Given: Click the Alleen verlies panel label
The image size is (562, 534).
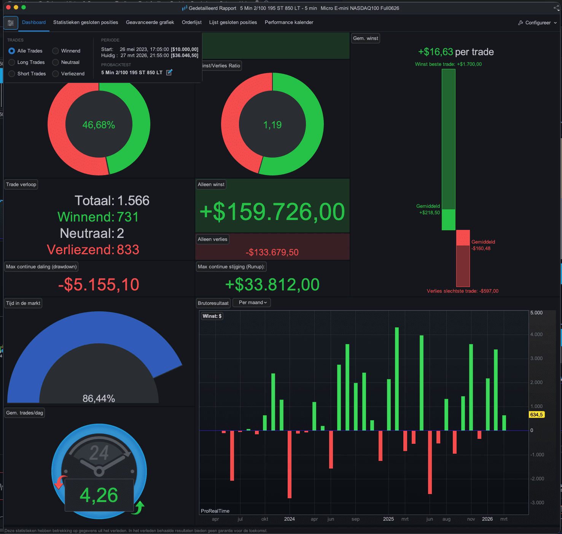Looking at the screenshot, I should pyautogui.click(x=212, y=239).
